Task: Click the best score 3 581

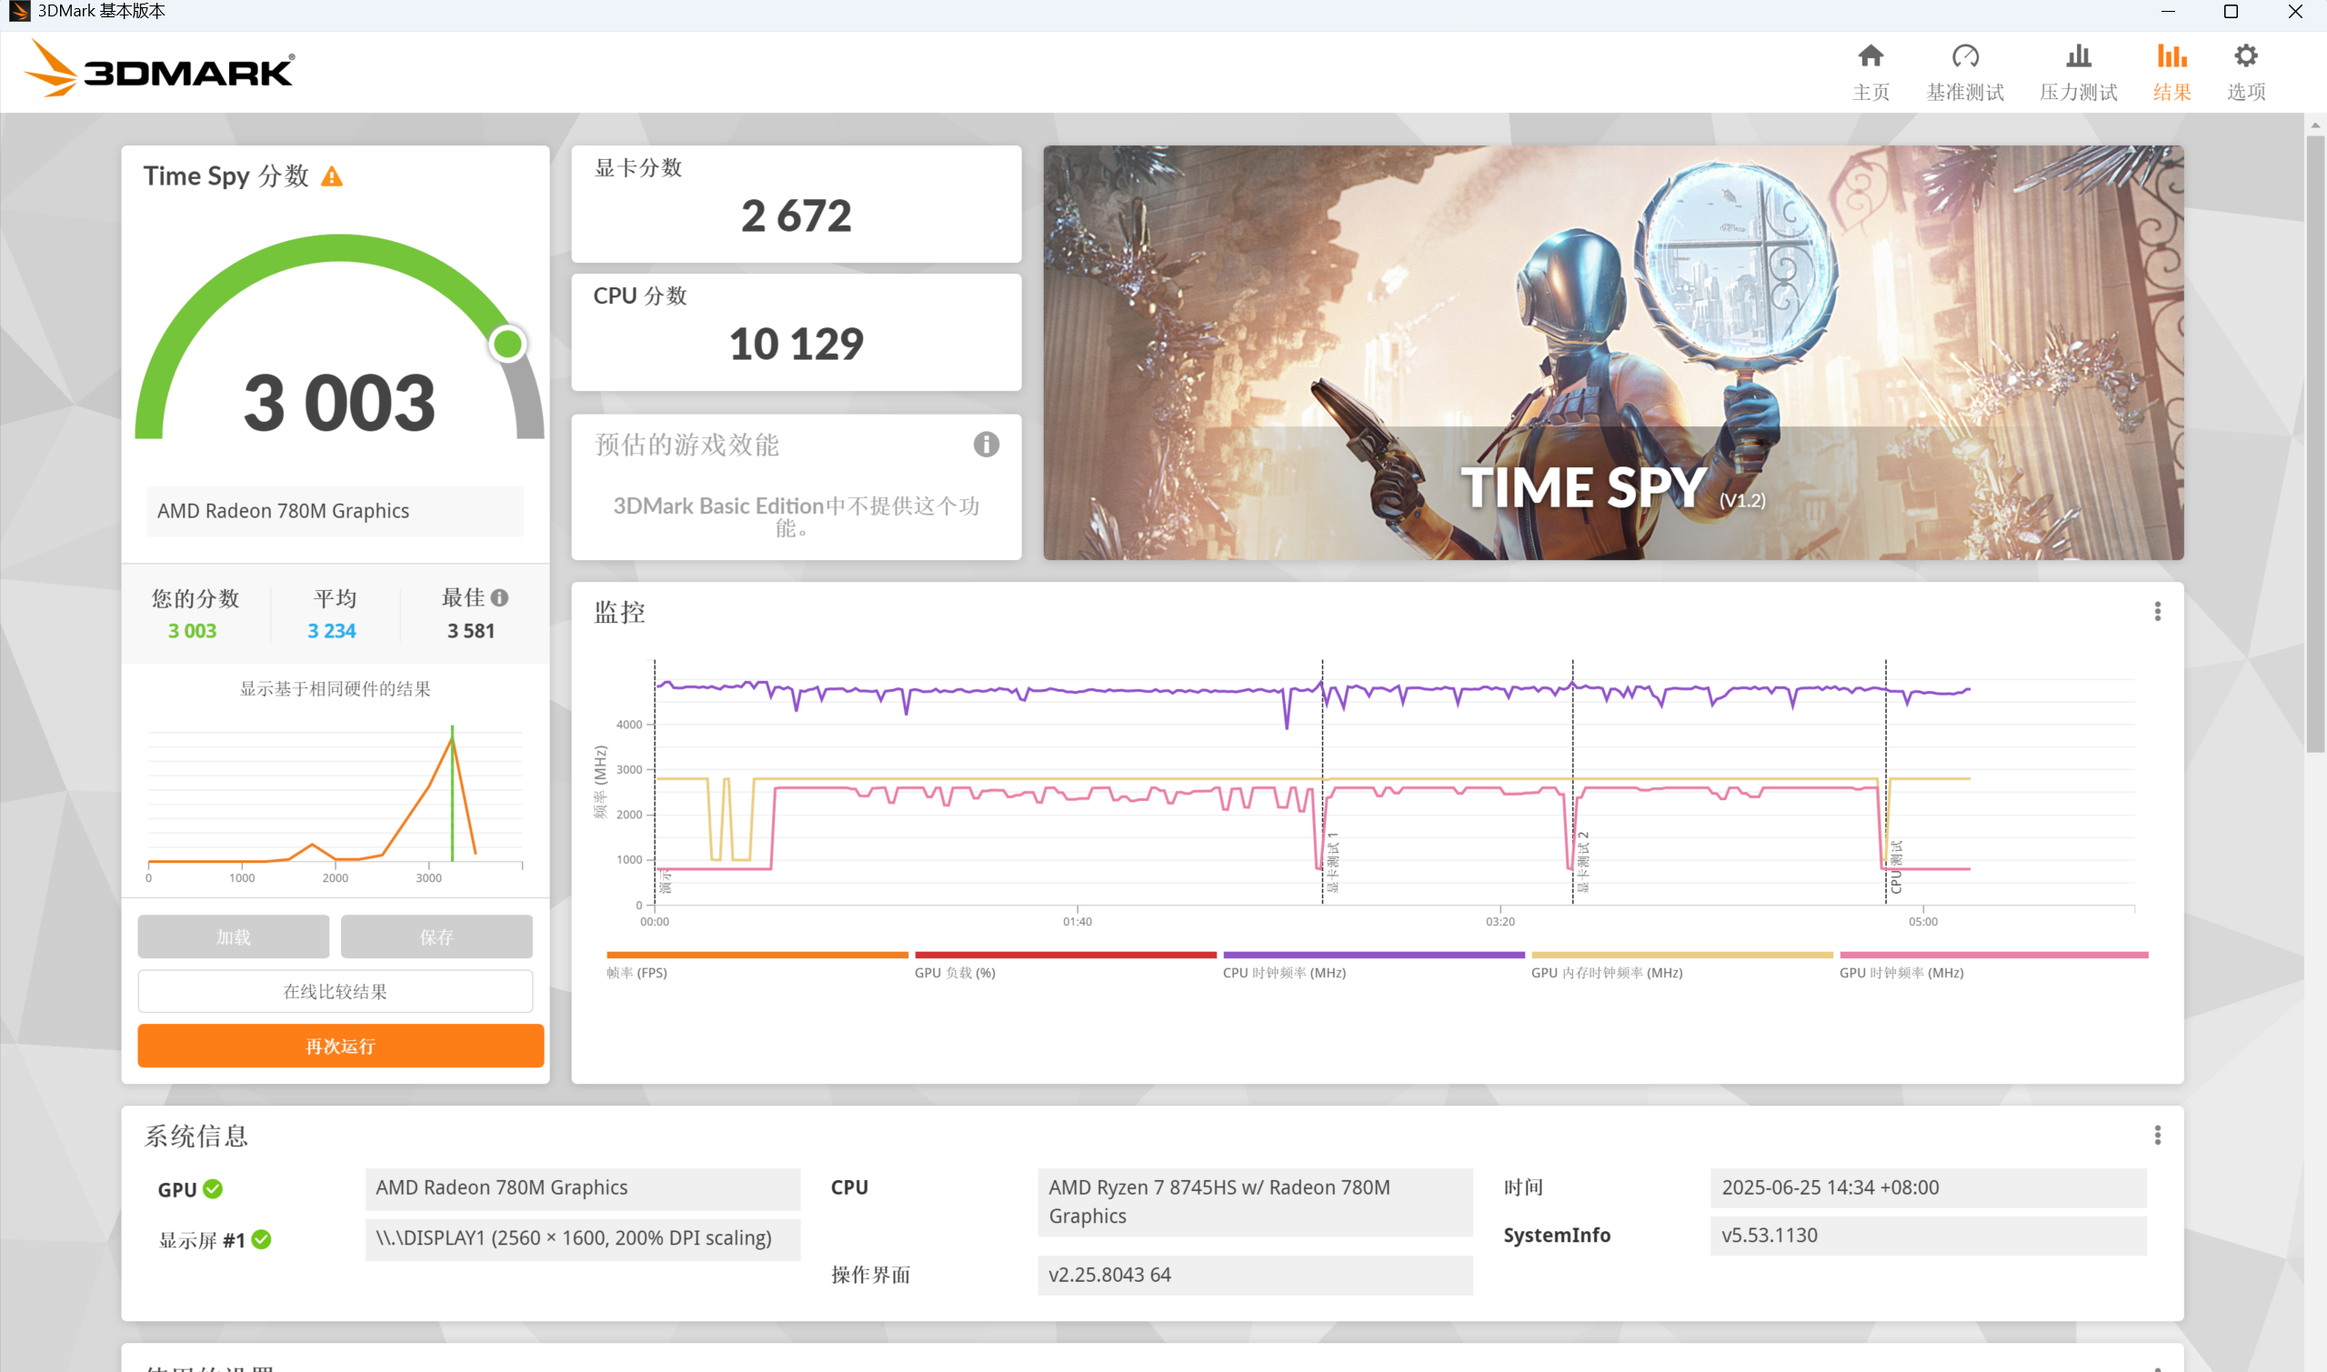Action: 470,630
